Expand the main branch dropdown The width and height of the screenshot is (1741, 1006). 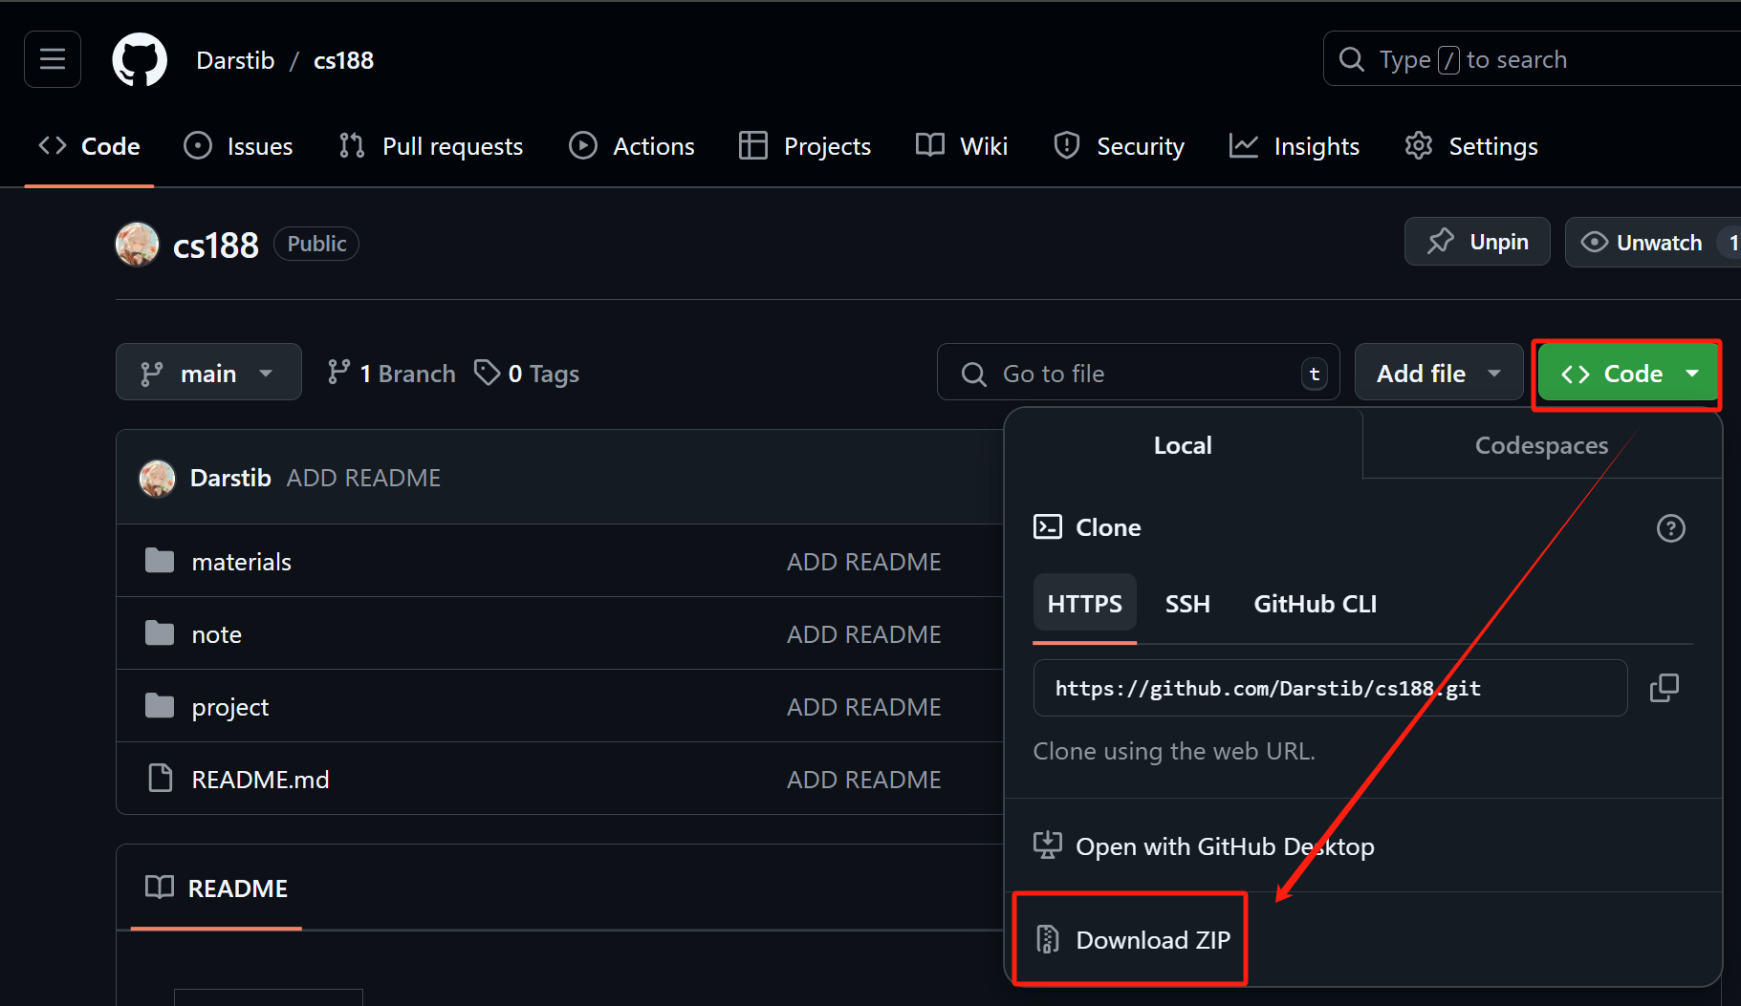[208, 373]
